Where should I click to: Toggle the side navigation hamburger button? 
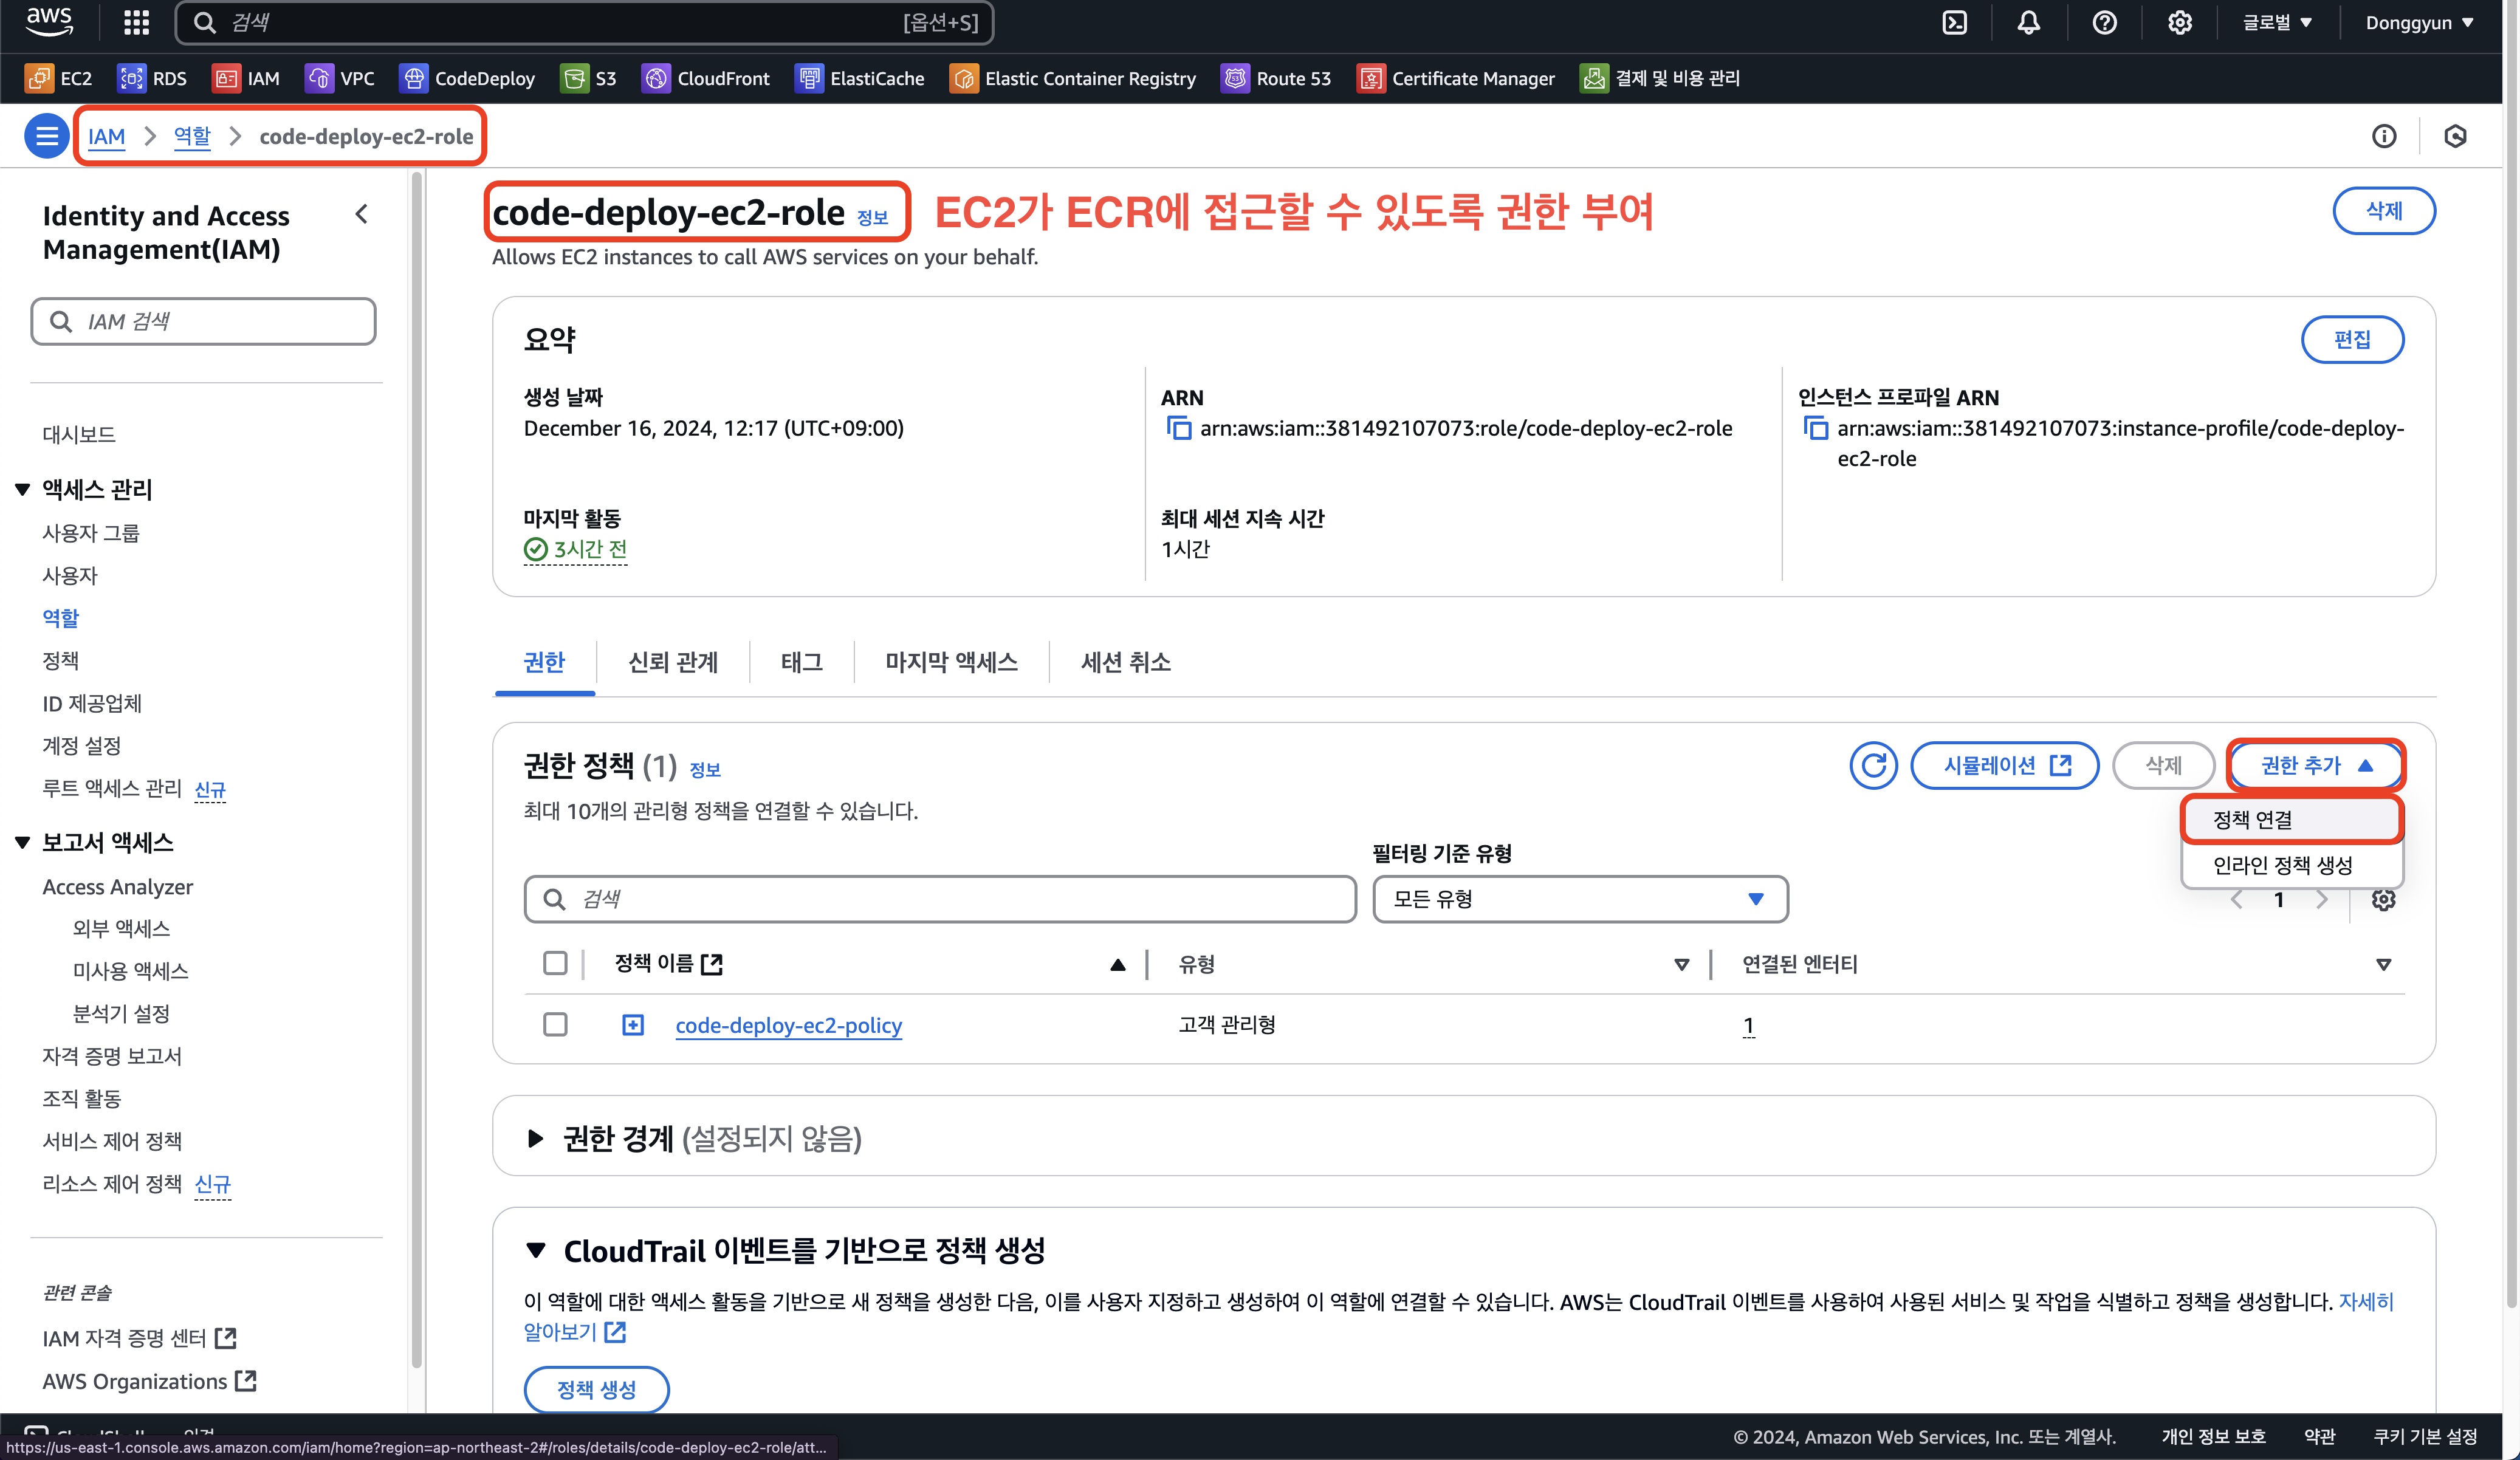46,136
